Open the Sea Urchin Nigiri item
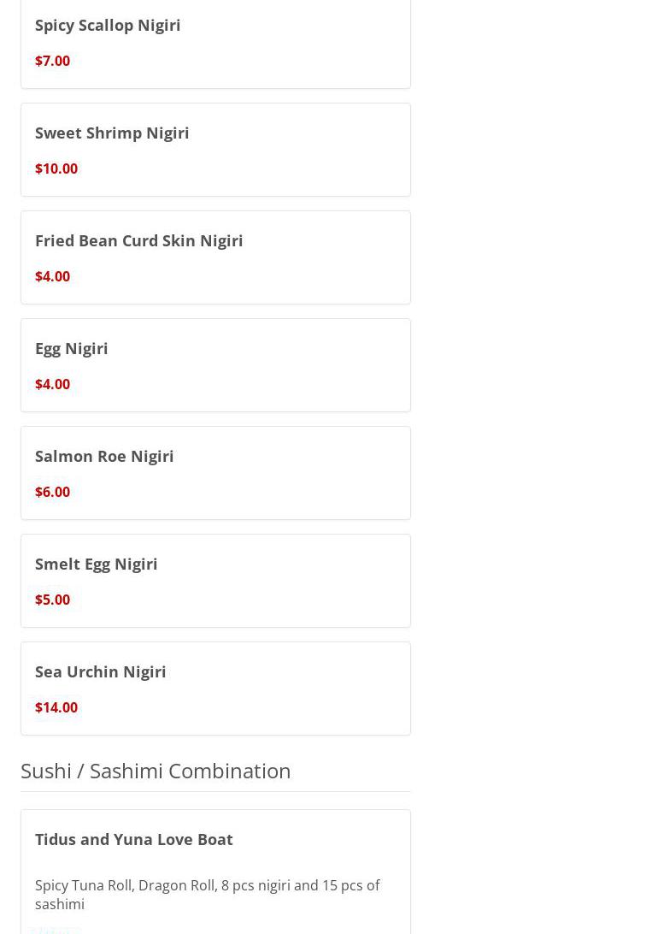Screen dimensions: 658x934 pyautogui.click(x=101, y=671)
